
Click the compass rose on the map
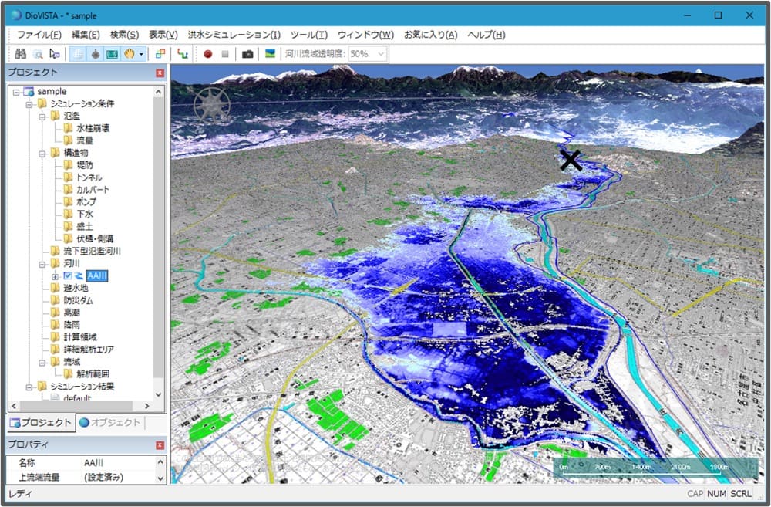point(211,105)
